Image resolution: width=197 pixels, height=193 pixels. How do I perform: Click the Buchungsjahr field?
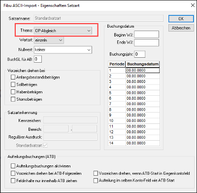140,54
